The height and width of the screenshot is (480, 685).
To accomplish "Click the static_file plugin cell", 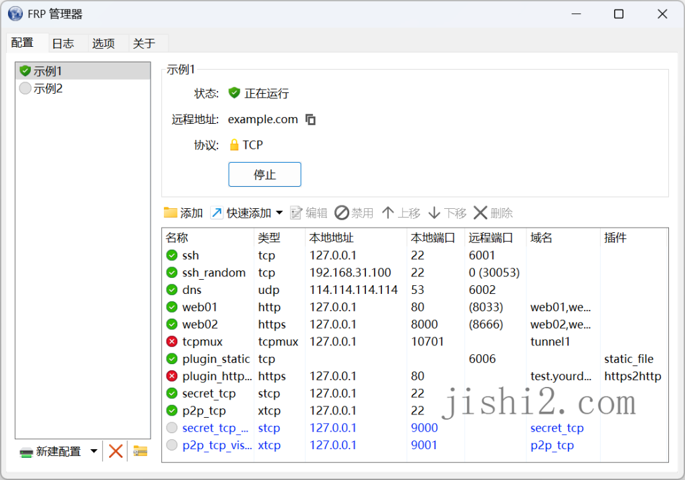I will click(629, 359).
